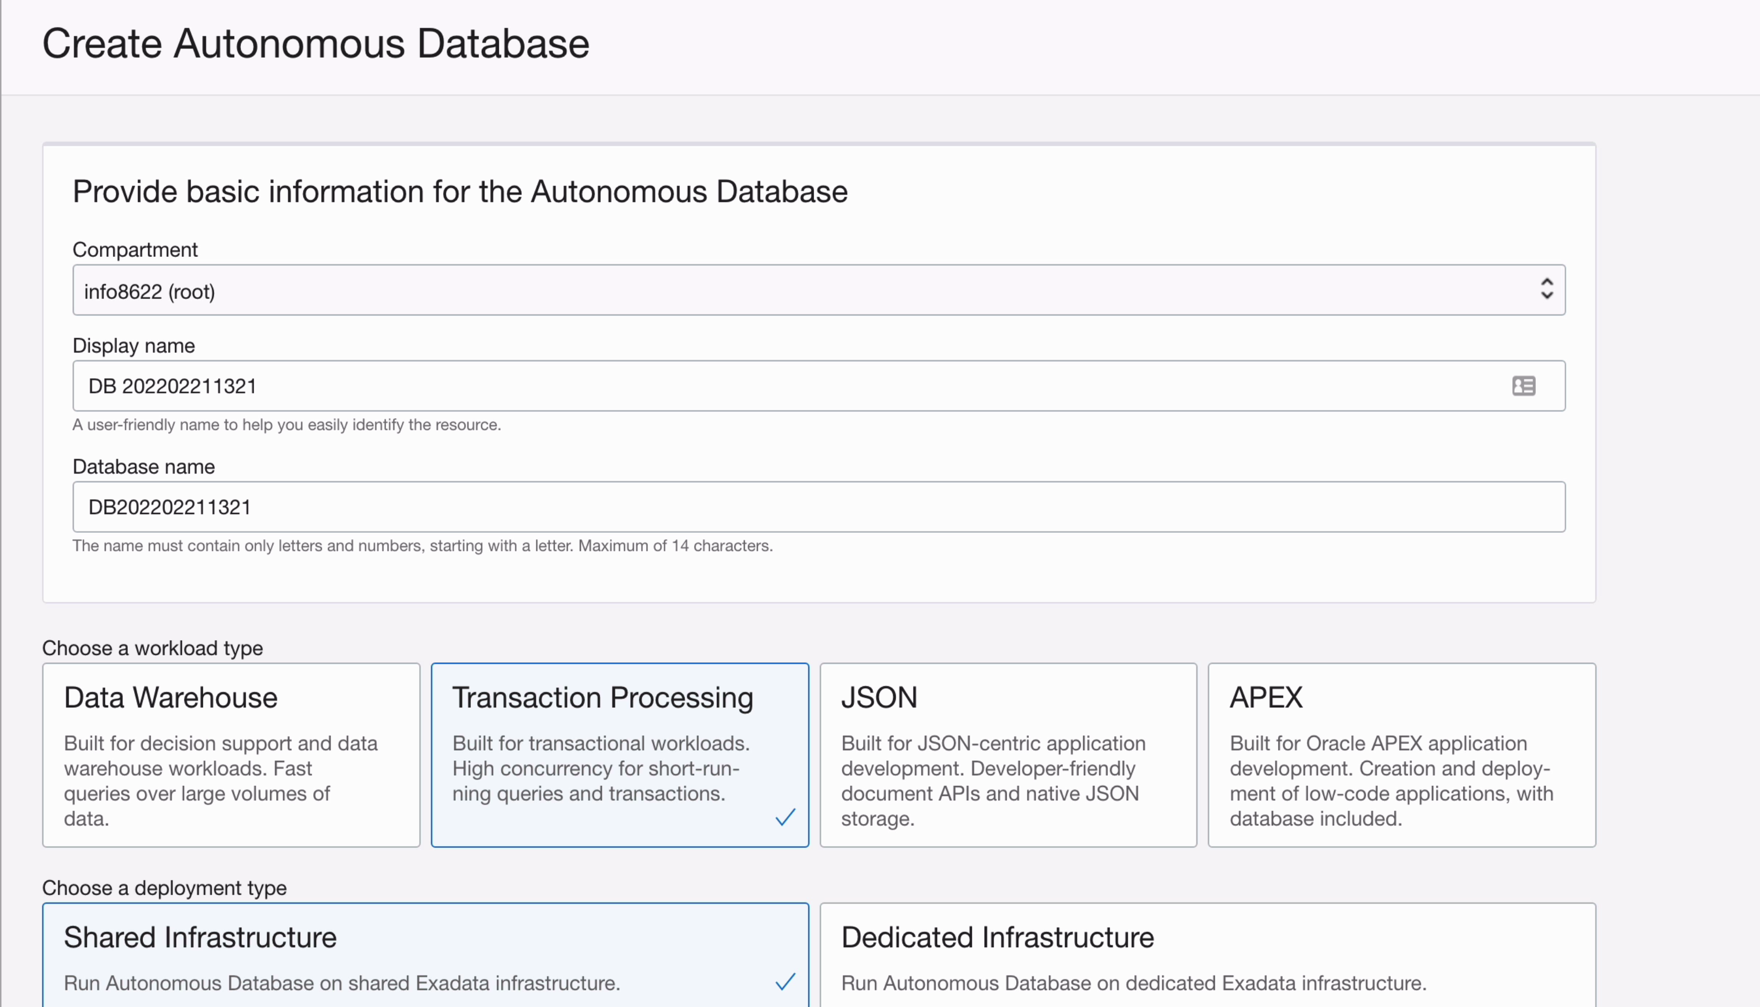Select Data Warehouse workload type

(x=231, y=754)
